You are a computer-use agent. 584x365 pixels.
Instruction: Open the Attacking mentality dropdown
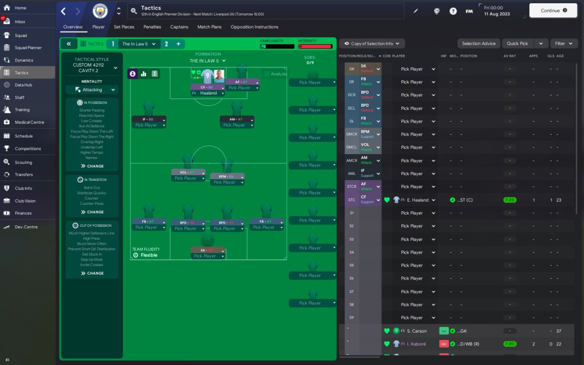[x=92, y=90]
